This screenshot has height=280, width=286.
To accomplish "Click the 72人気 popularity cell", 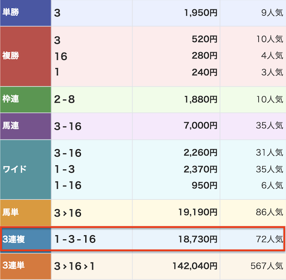I will coord(269,239).
